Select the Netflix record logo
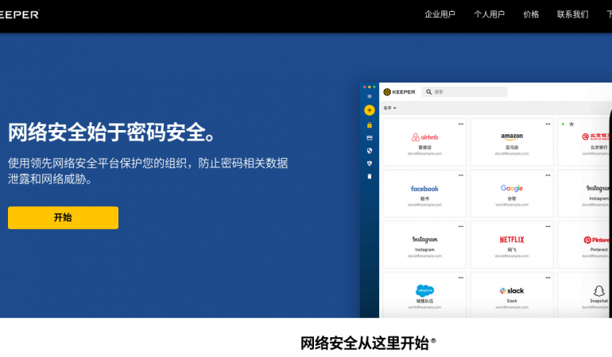The image size is (612, 357). (x=512, y=240)
